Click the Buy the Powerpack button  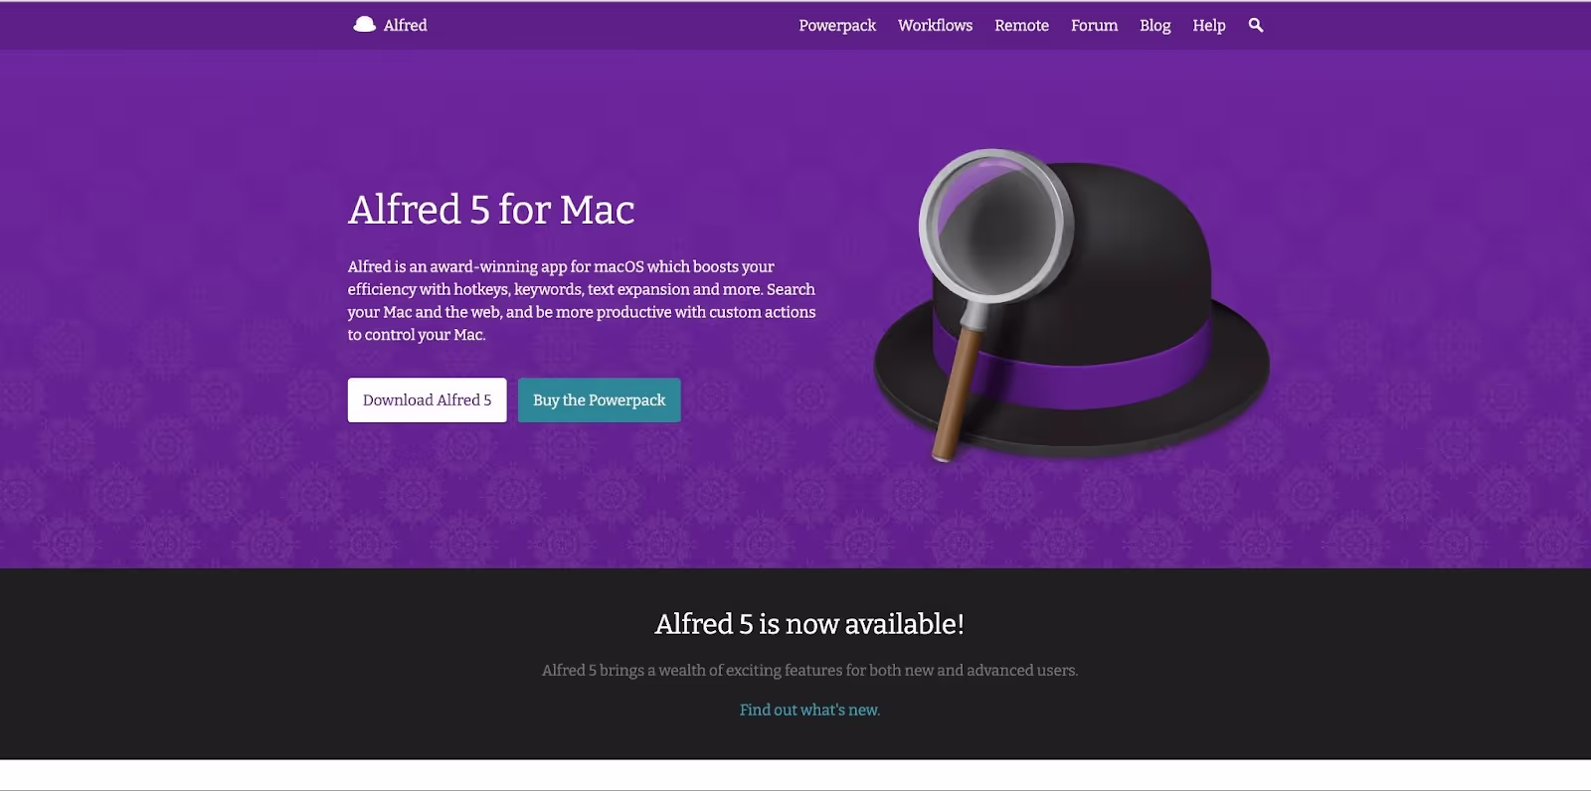click(599, 399)
